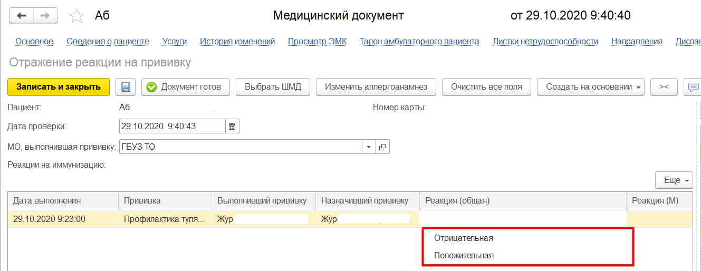Click Документ готов button
Viewport: 701px width, 271px height.
185,87
